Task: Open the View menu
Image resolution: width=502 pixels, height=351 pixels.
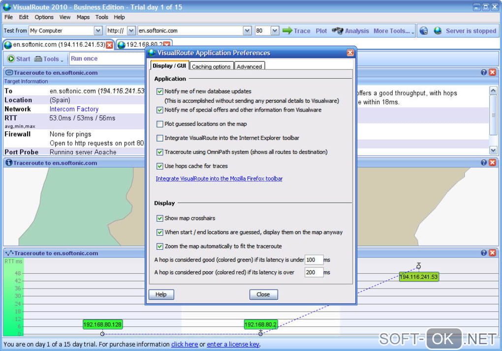Action: [x=64, y=17]
